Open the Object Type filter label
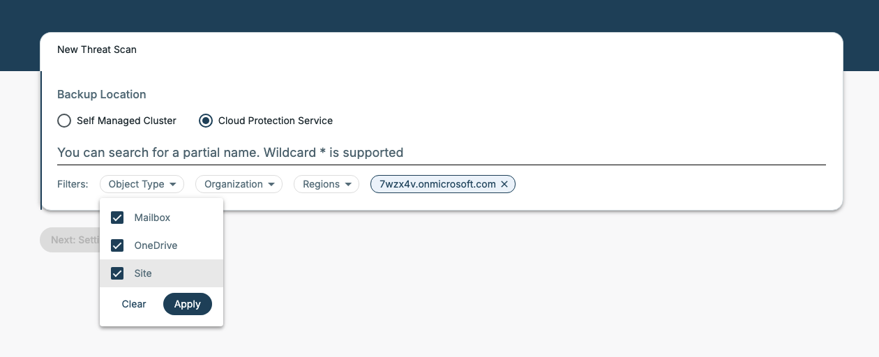This screenshot has height=357, width=879. 136,184
